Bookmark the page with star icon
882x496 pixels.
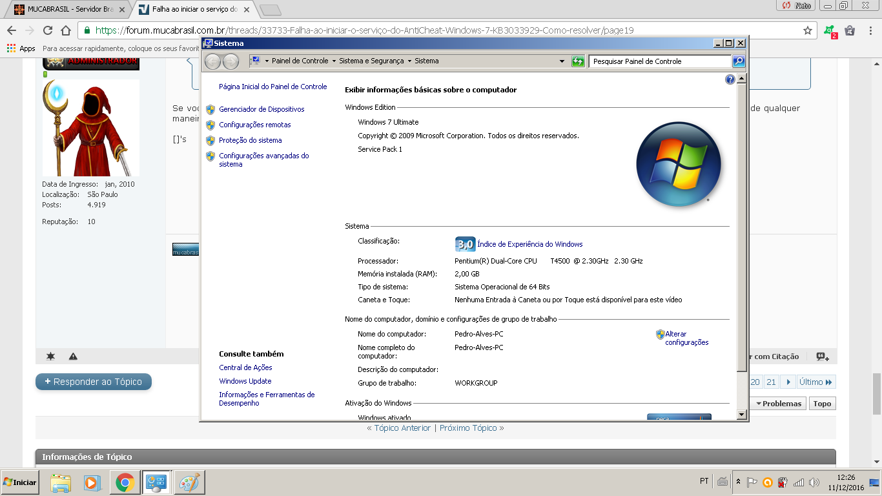click(807, 30)
